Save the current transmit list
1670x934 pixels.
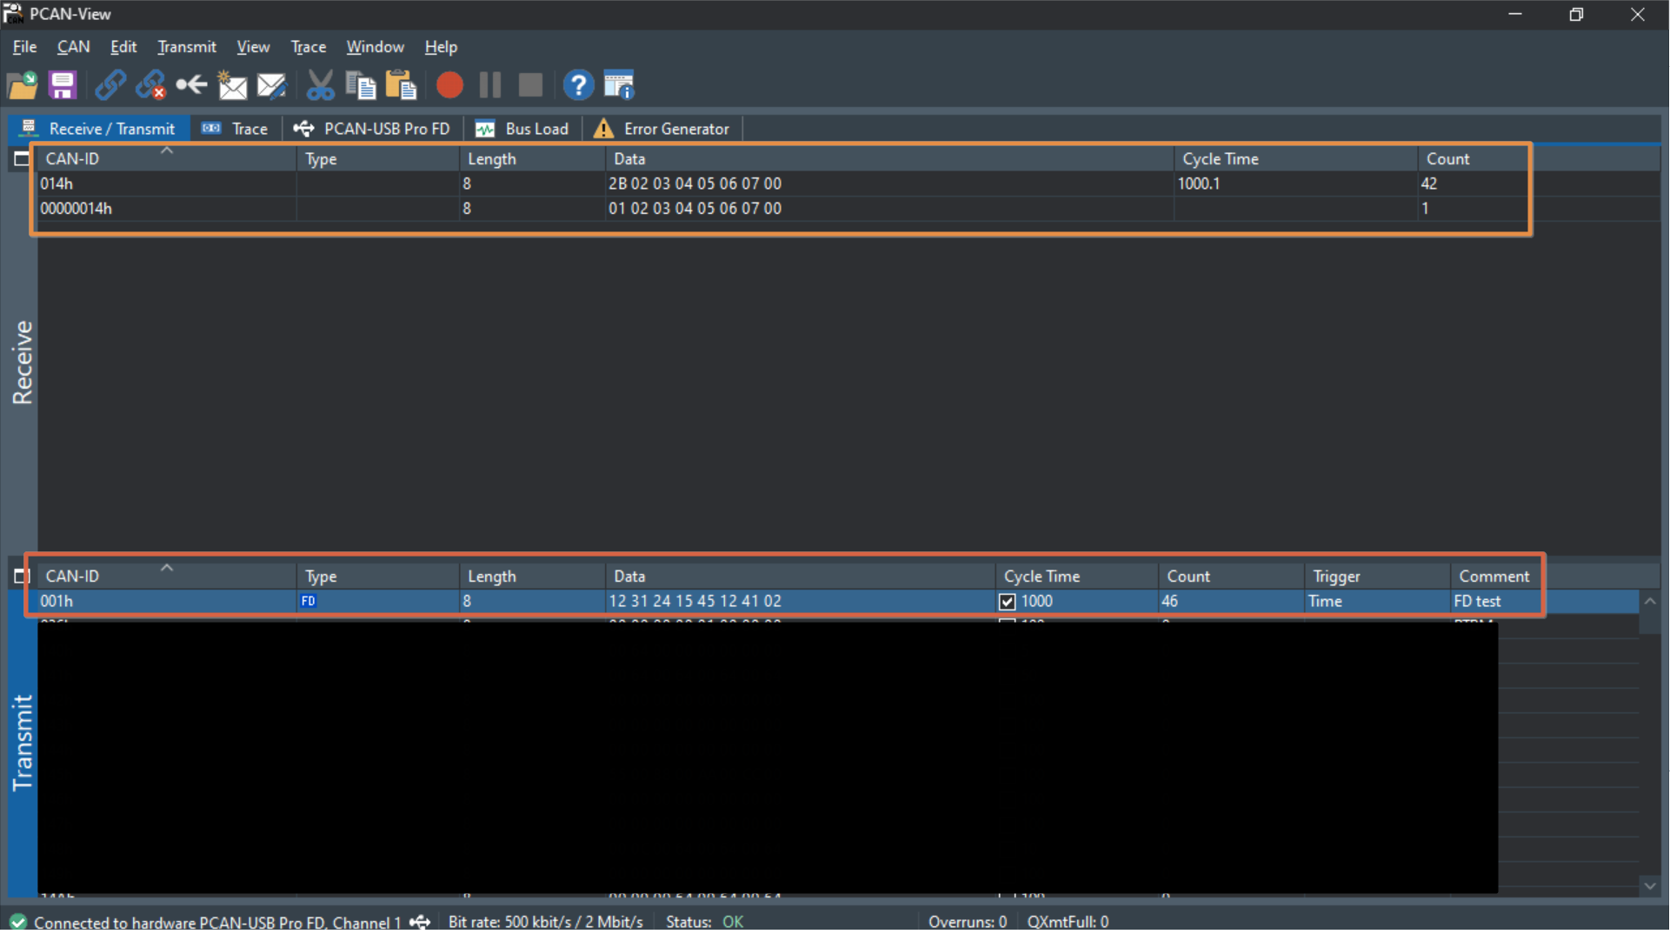tap(62, 84)
